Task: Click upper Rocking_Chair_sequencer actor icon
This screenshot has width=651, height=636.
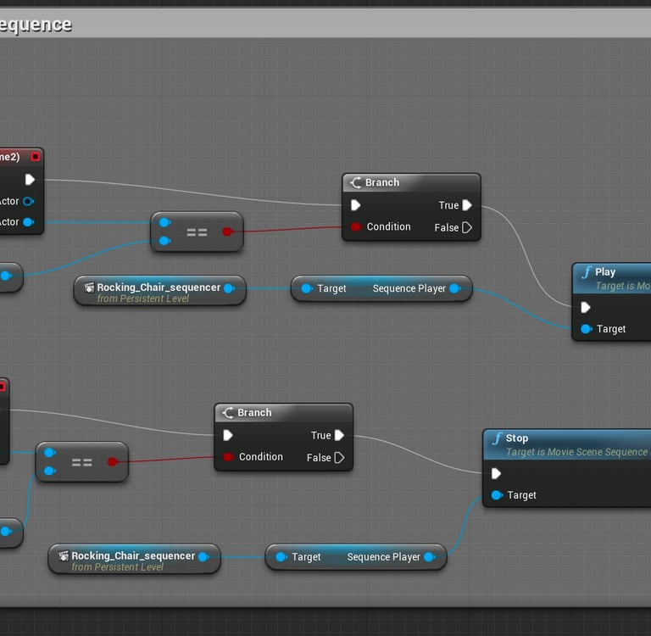Action: point(89,287)
